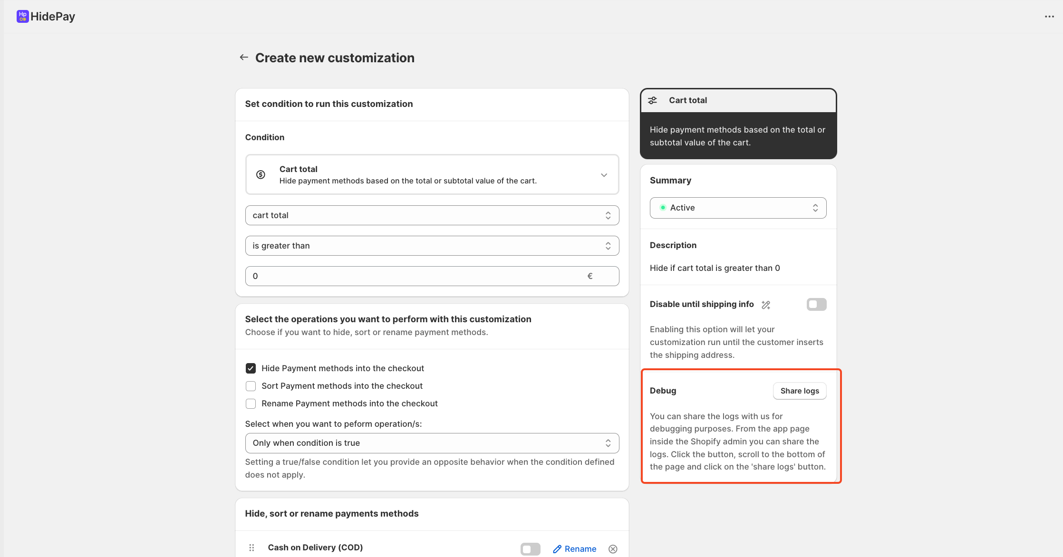
Task: Click the Rename link for Cash on Delivery
Action: [575, 549]
